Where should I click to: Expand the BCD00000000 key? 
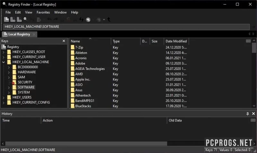[9, 67]
